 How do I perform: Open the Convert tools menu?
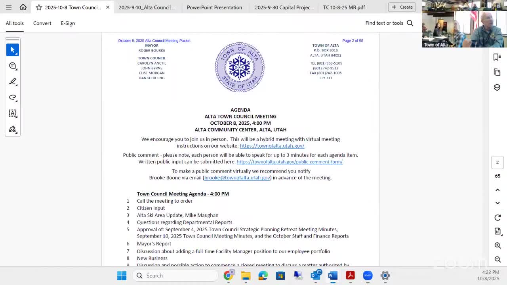(x=42, y=23)
